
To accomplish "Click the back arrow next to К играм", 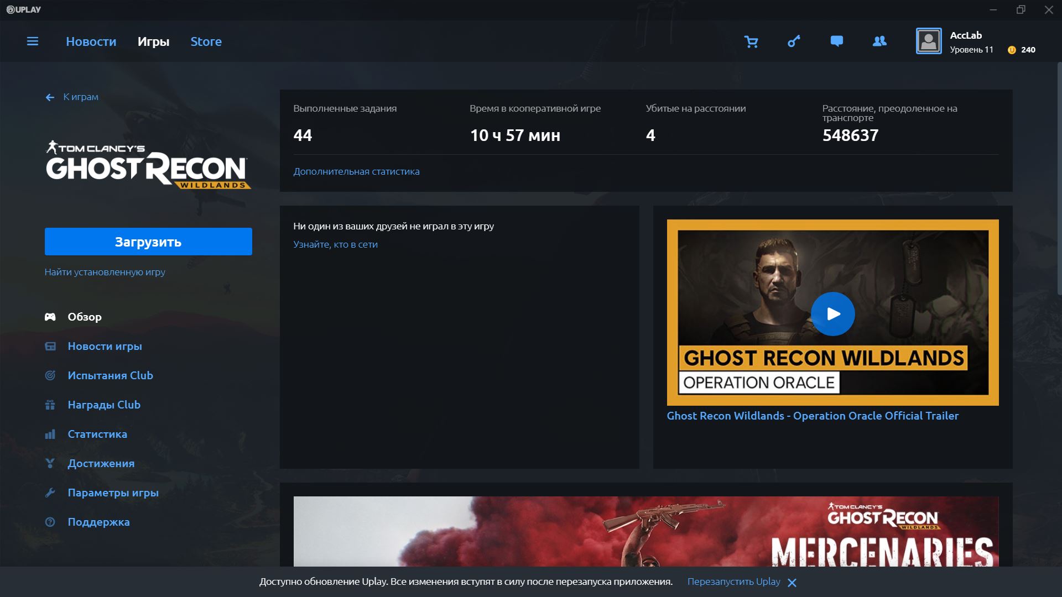I will [x=50, y=97].
